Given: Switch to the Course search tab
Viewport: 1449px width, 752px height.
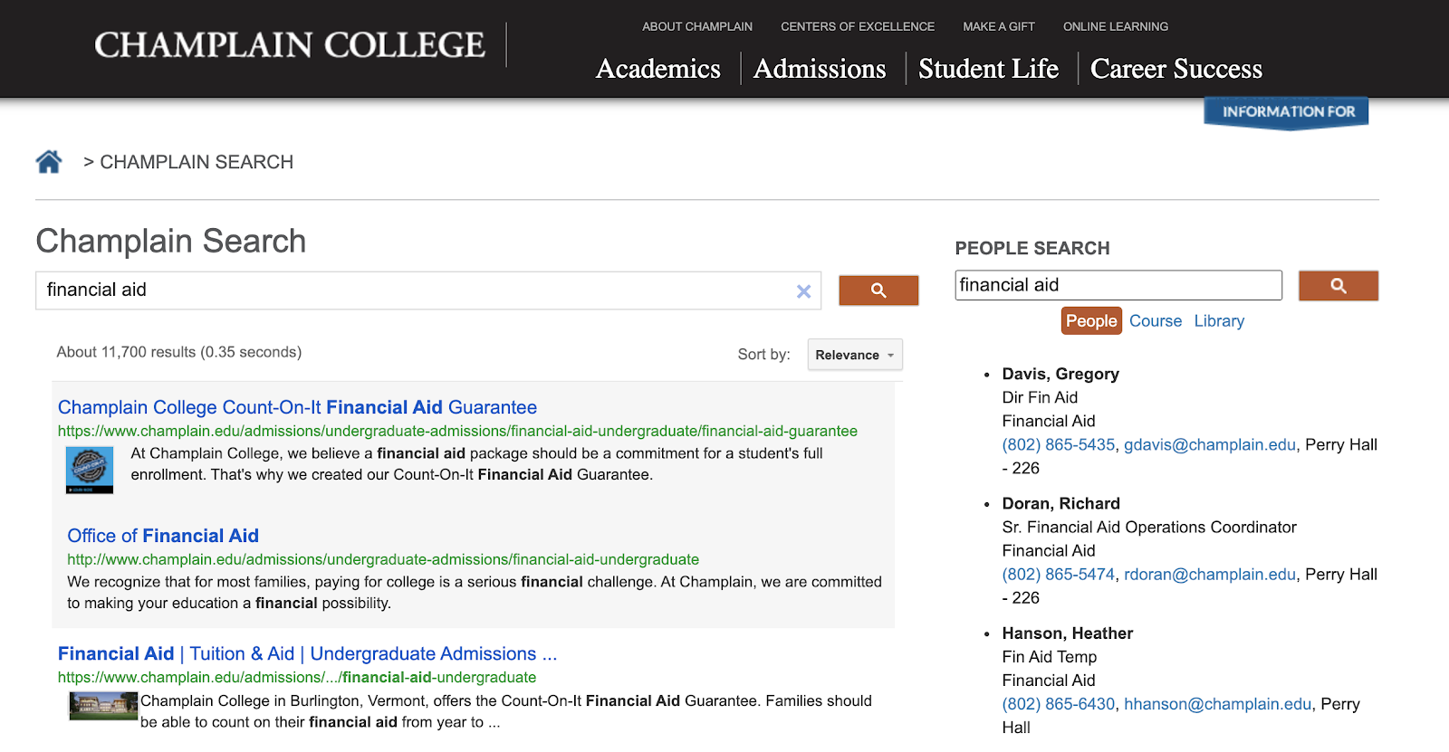Looking at the screenshot, I should tap(1155, 321).
